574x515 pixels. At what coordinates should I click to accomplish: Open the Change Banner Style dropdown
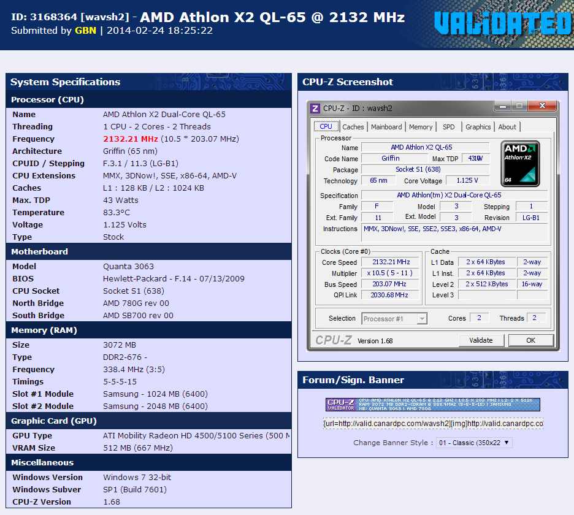tap(474, 443)
